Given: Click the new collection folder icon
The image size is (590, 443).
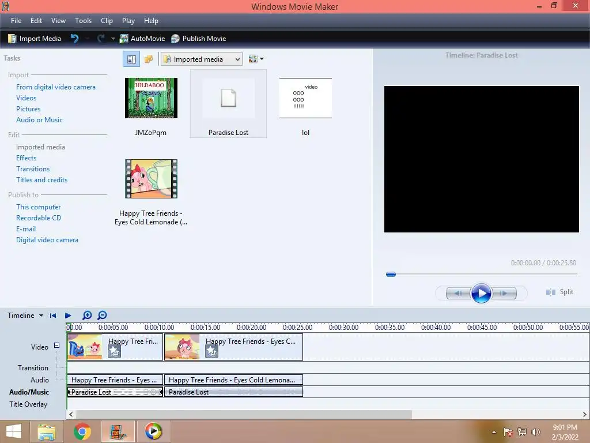Looking at the screenshot, I should 149,59.
